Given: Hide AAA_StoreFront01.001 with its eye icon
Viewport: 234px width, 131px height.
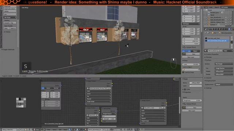Looking at the screenshot, I should [x=226, y=20].
